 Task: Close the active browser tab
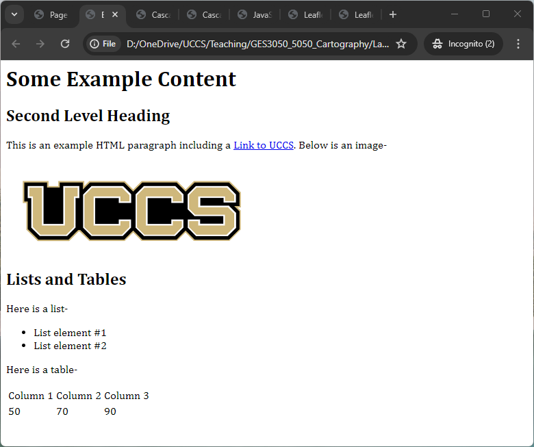(115, 14)
